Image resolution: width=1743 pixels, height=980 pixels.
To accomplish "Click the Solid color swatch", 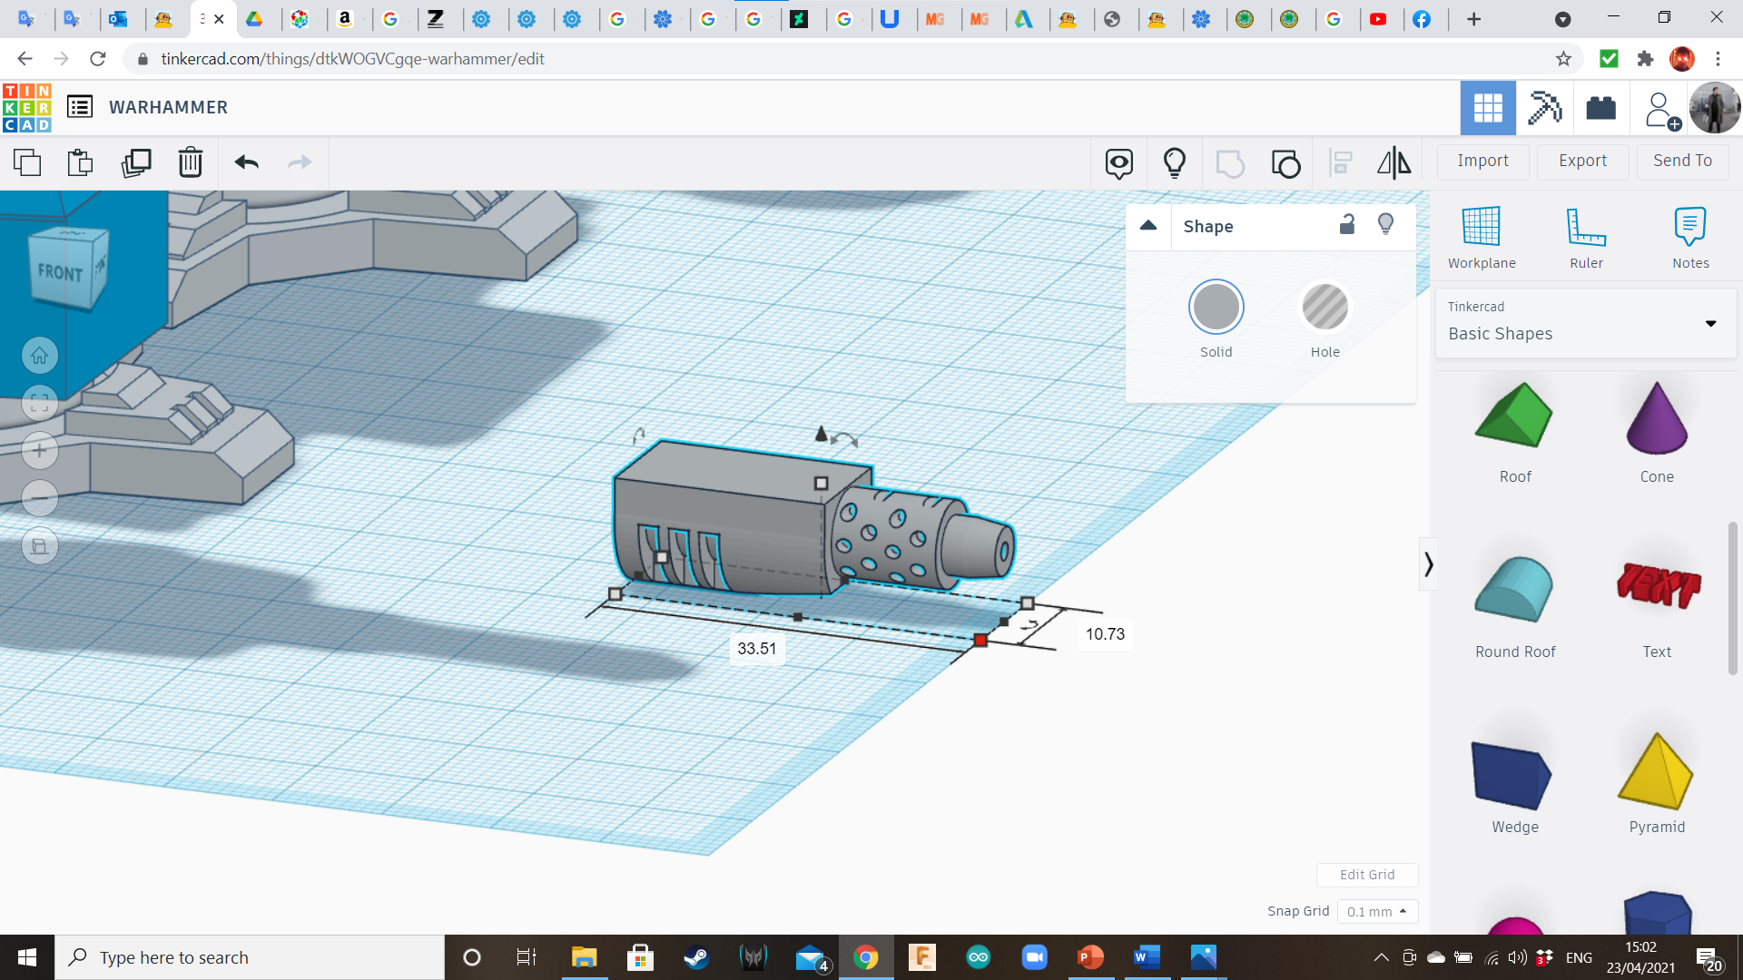I will pyautogui.click(x=1216, y=308).
